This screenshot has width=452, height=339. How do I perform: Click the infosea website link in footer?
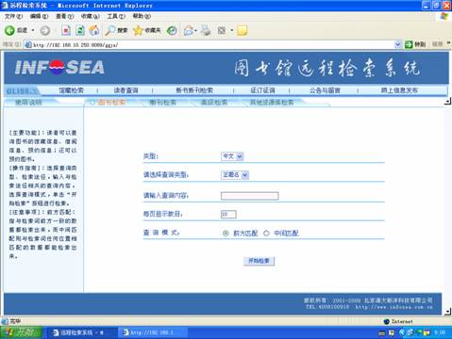tap(394, 307)
